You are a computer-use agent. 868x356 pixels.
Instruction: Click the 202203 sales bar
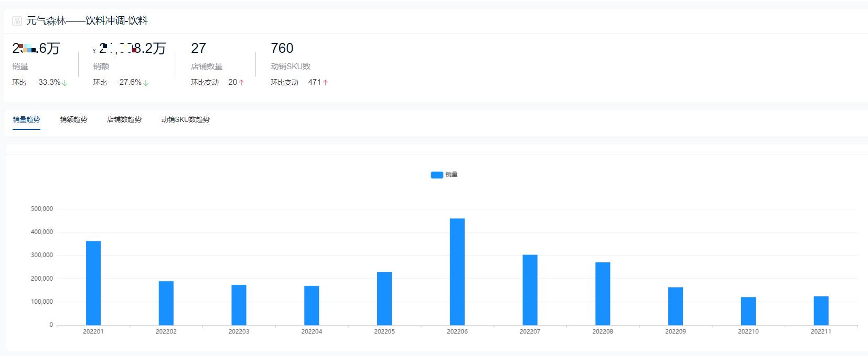tap(239, 305)
